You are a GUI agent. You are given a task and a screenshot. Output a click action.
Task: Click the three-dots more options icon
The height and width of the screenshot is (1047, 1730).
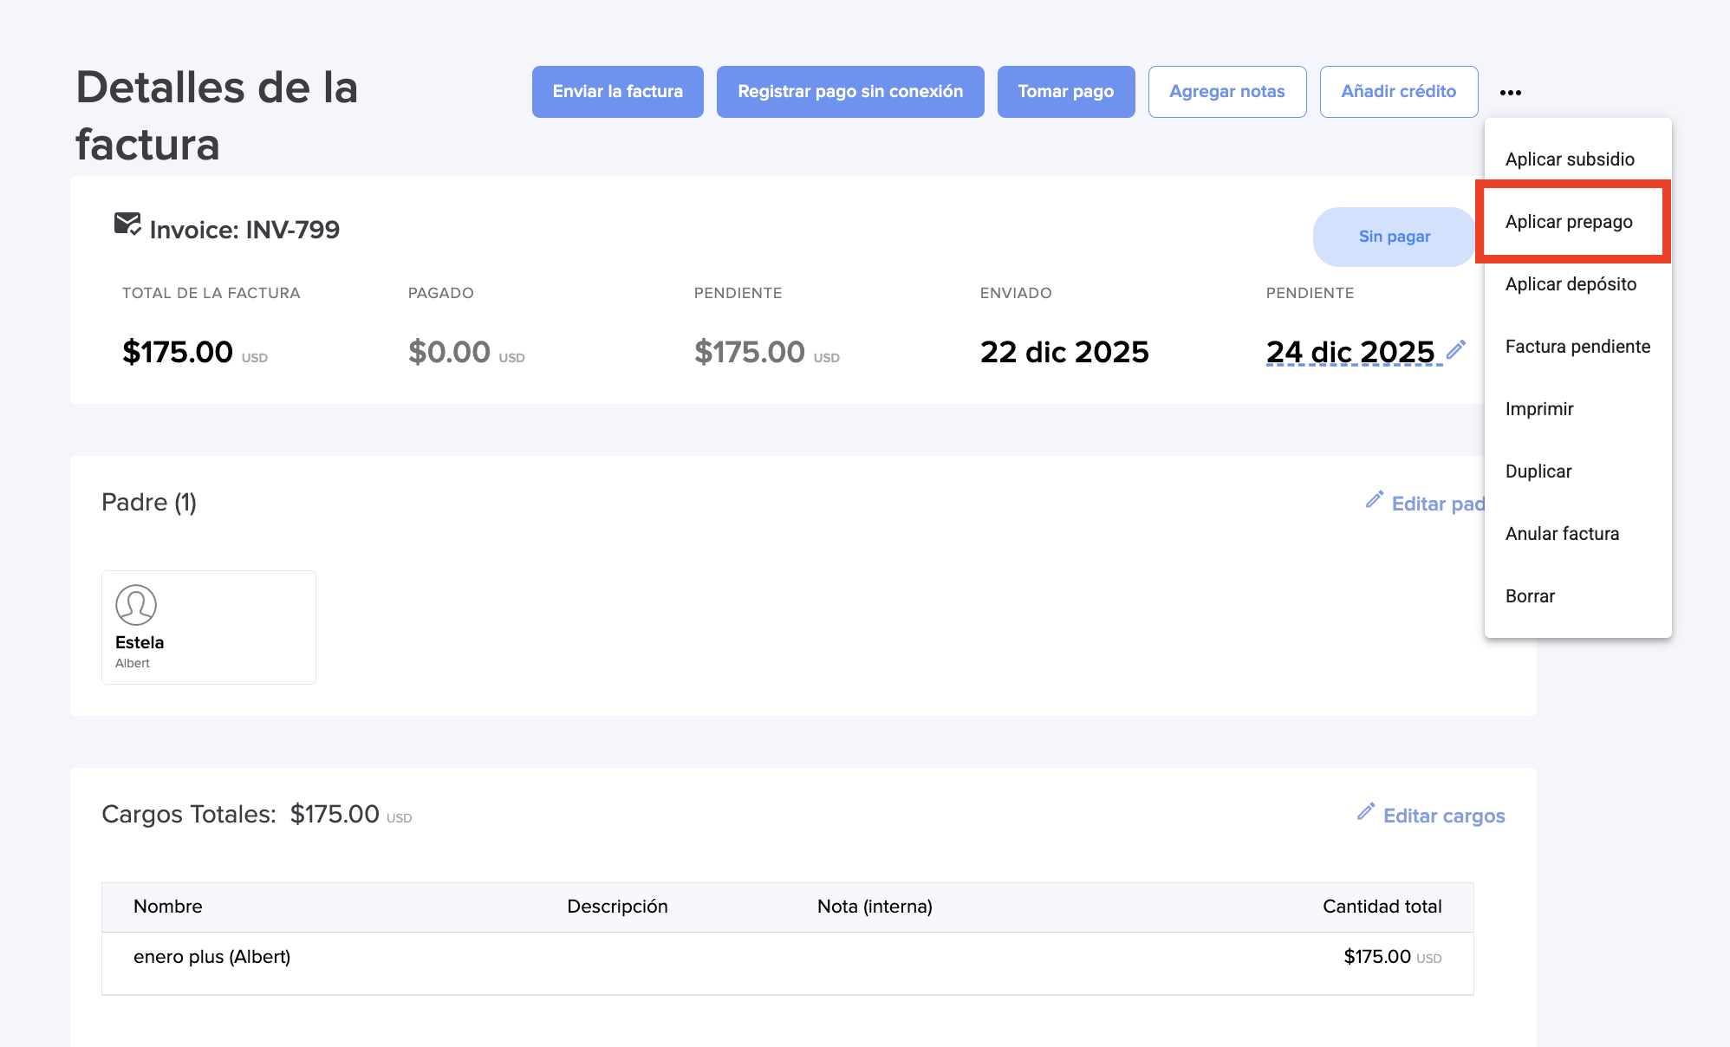[1510, 92]
